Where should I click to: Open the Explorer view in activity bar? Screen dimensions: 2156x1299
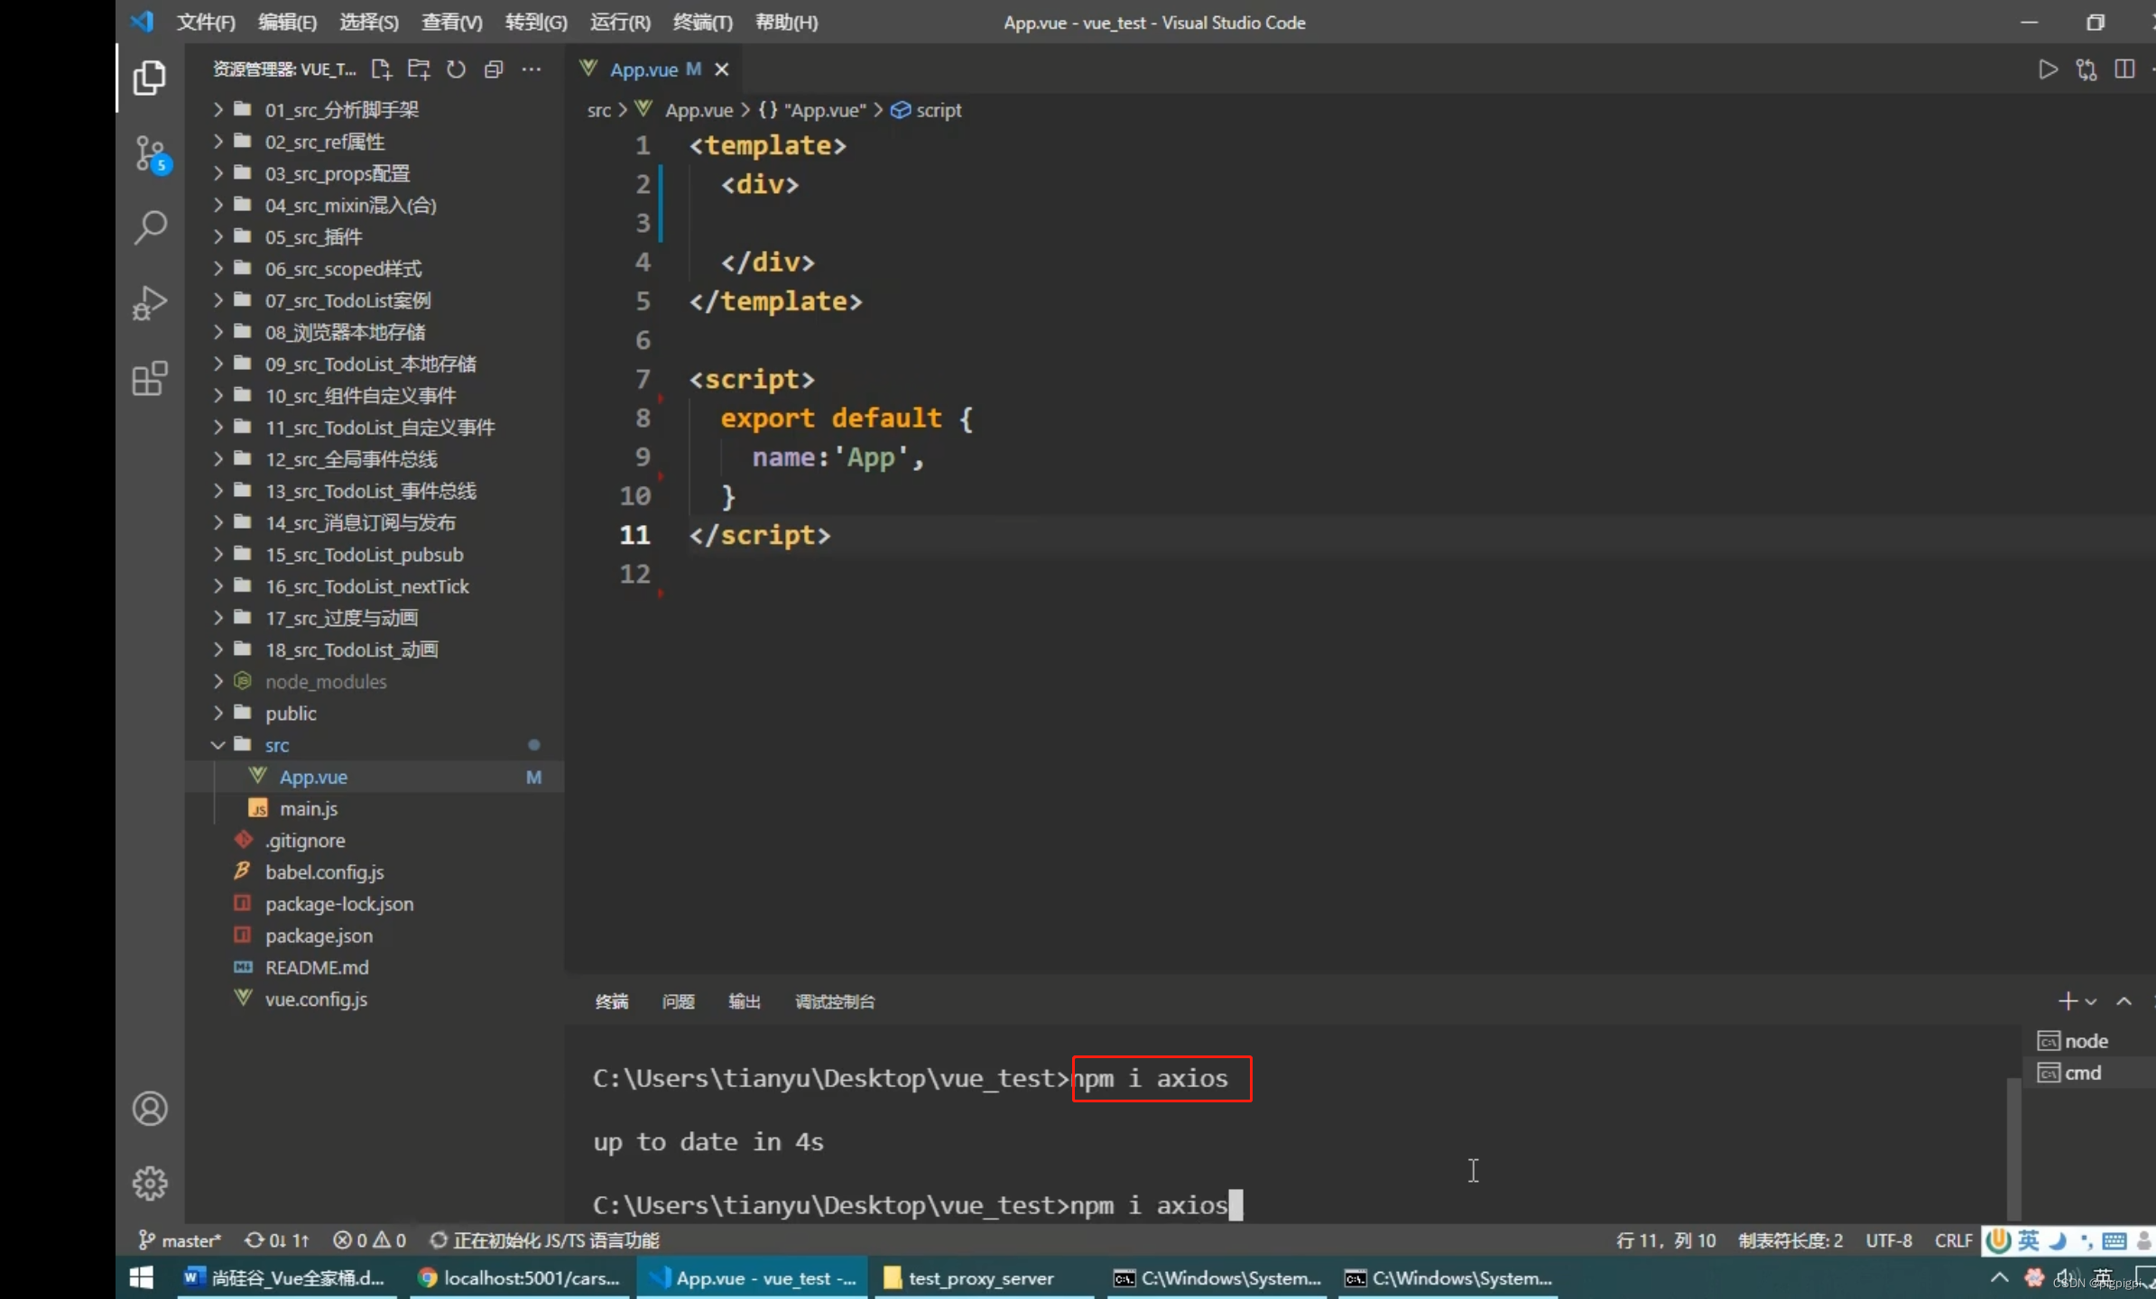click(150, 78)
